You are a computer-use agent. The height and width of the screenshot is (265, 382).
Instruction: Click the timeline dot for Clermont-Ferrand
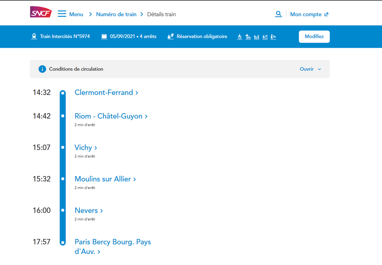coord(63,93)
